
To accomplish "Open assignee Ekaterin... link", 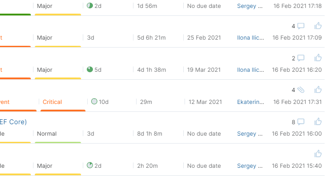I will (251, 102).
